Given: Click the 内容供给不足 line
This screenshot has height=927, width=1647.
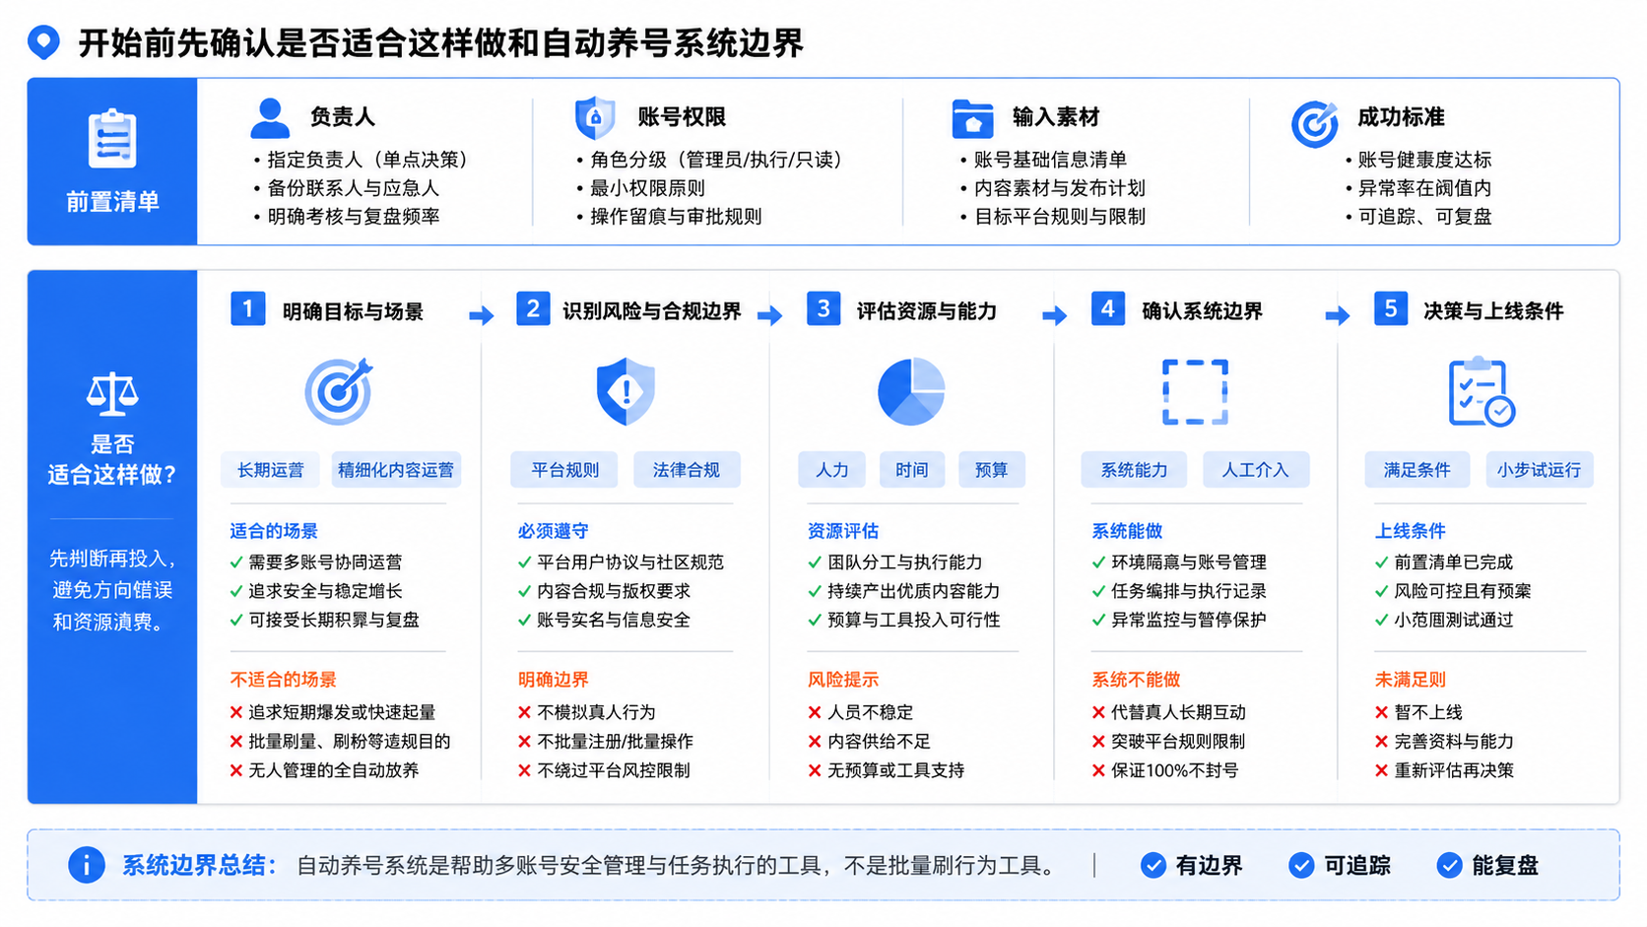Looking at the screenshot, I should pyautogui.click(x=869, y=741).
